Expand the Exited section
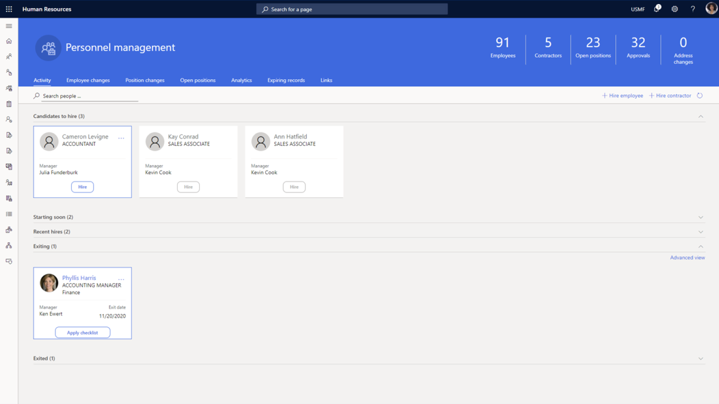The image size is (719, 404). point(701,359)
